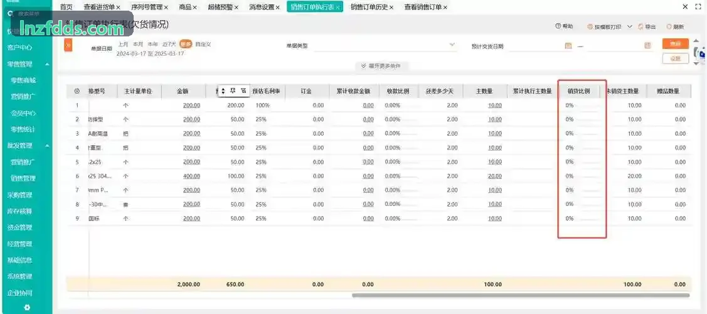The image size is (707, 314).
Task: Open 基础信息 in the sidebar
Action: 20,261
